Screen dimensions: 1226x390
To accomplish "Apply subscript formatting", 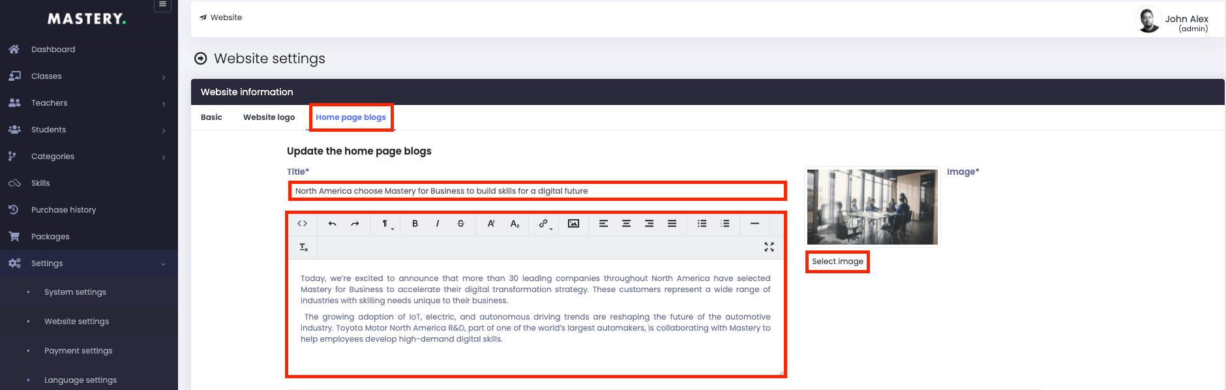I will 515,224.
